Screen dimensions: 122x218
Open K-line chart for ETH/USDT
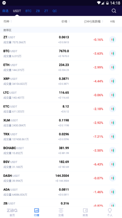(113, 67)
